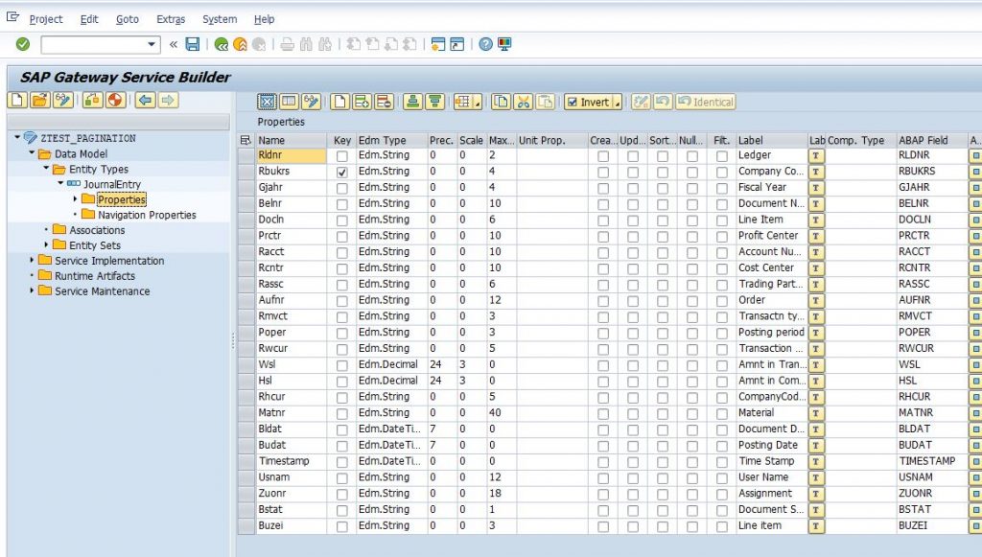Click the table layout settings icon
This screenshot has width=982, height=557.
tap(467, 102)
